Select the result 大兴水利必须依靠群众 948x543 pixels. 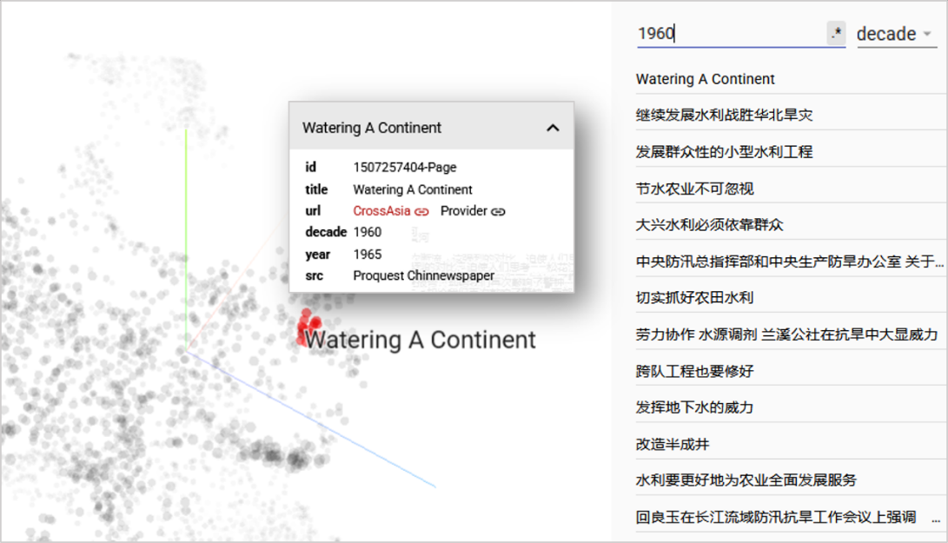coord(709,225)
